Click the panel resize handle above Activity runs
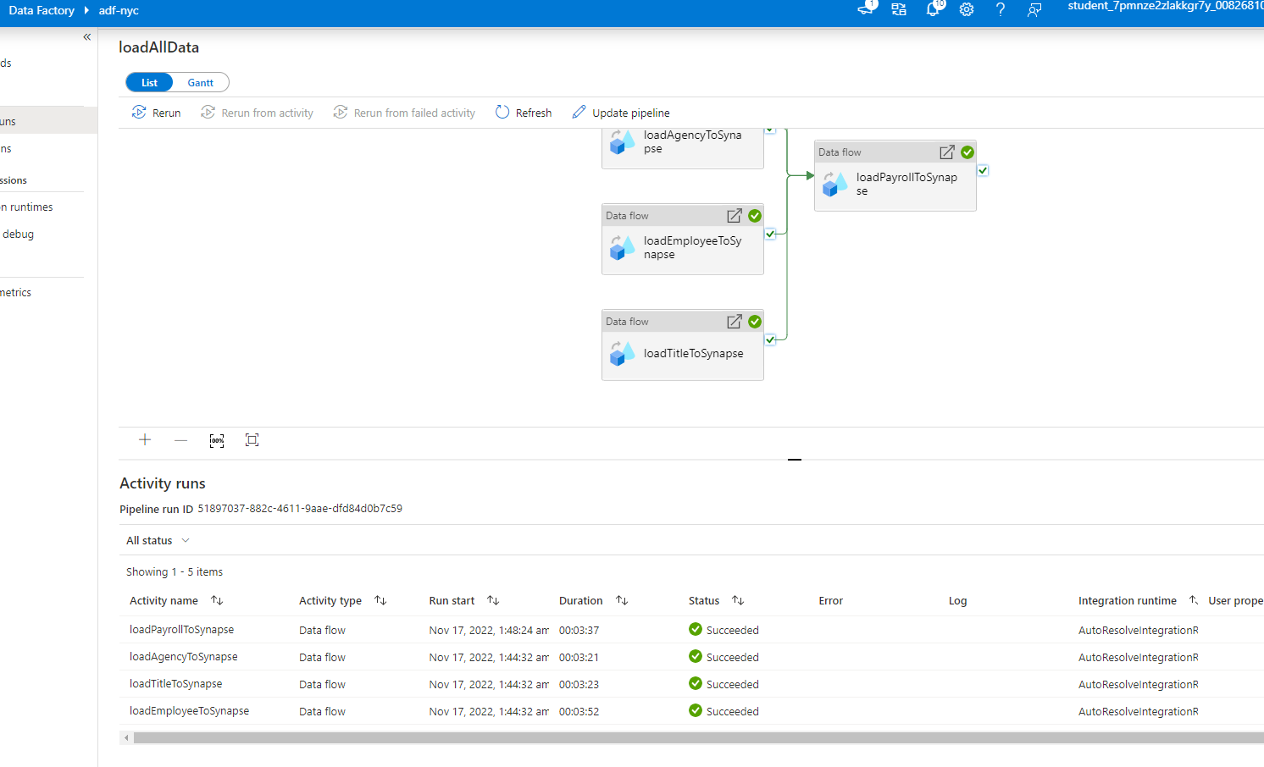Image resolution: width=1264 pixels, height=767 pixels. click(x=795, y=460)
